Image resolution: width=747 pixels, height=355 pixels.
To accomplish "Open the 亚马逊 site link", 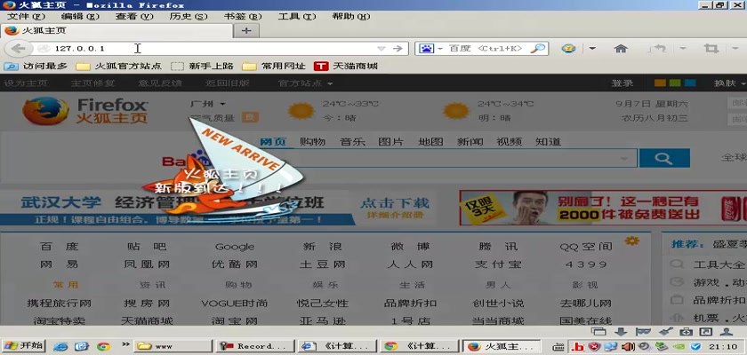I will point(323,320).
